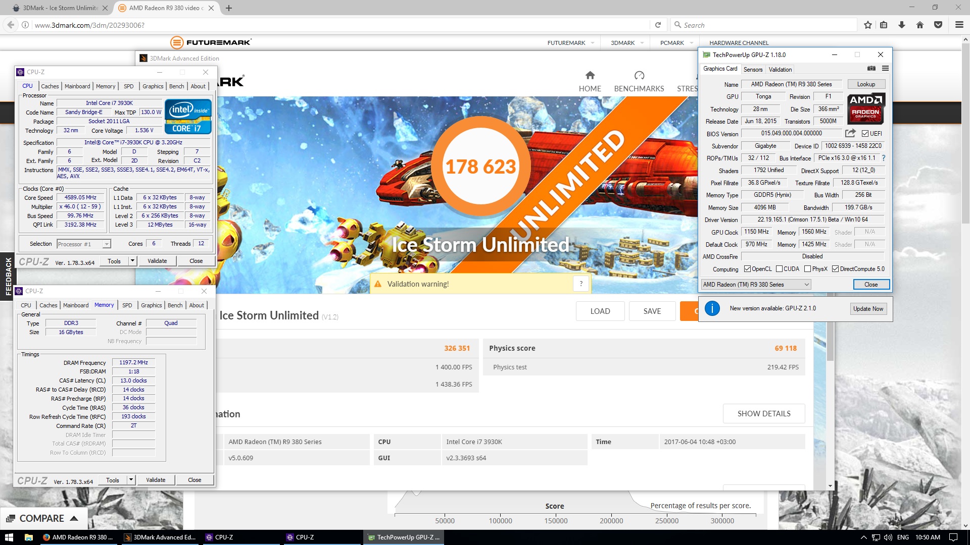
Task: Toggle the CUDA checkbox
Action: [779, 269]
